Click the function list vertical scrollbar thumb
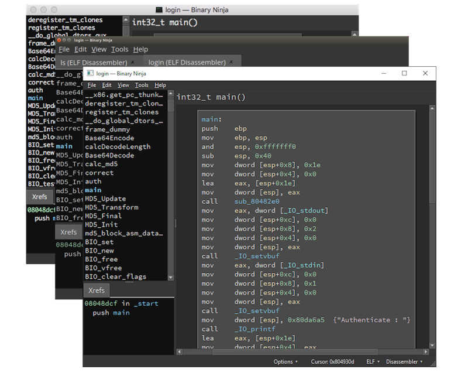Viewport: 468px width, 373px height. pyautogui.click(x=171, y=105)
